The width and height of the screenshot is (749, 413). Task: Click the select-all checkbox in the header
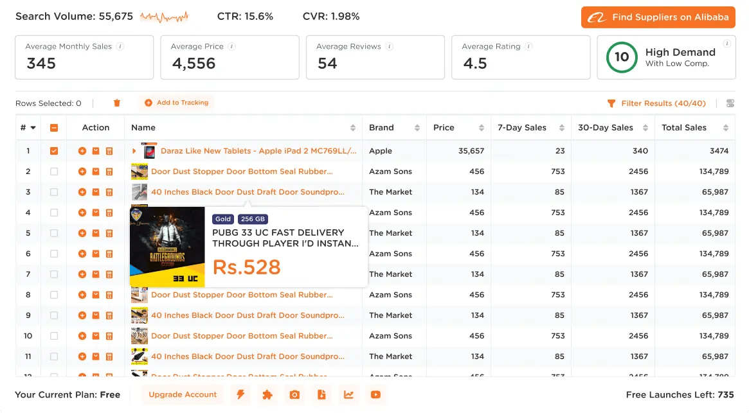(54, 127)
